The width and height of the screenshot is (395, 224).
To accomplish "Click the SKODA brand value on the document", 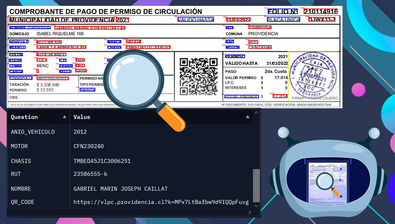I will click(x=134, y=41).
